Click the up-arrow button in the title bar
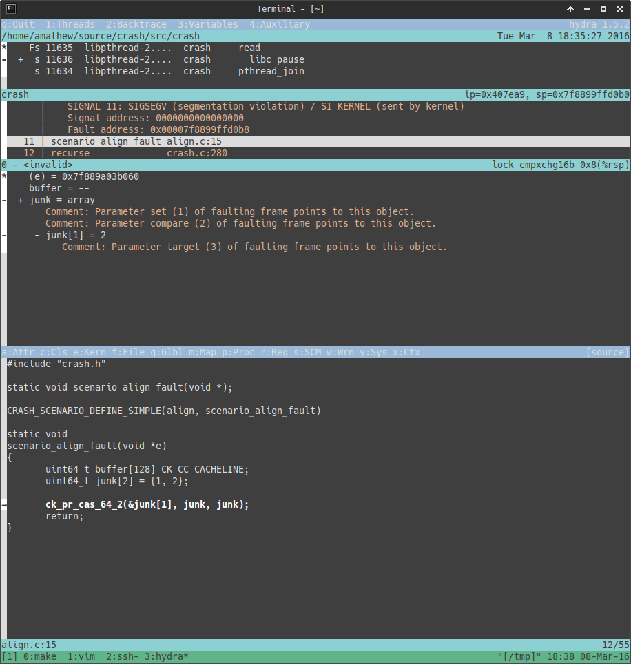The image size is (631, 664). tap(570, 9)
